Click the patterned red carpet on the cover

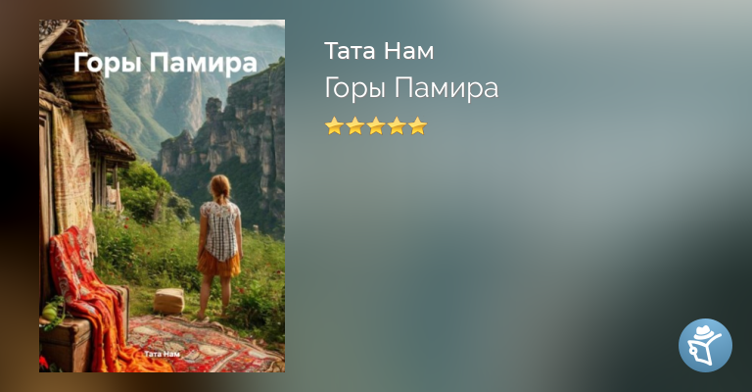coord(202,343)
